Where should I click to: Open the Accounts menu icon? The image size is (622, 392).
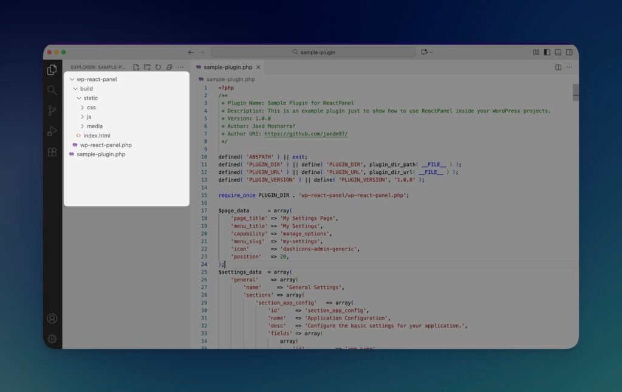pyautogui.click(x=52, y=318)
